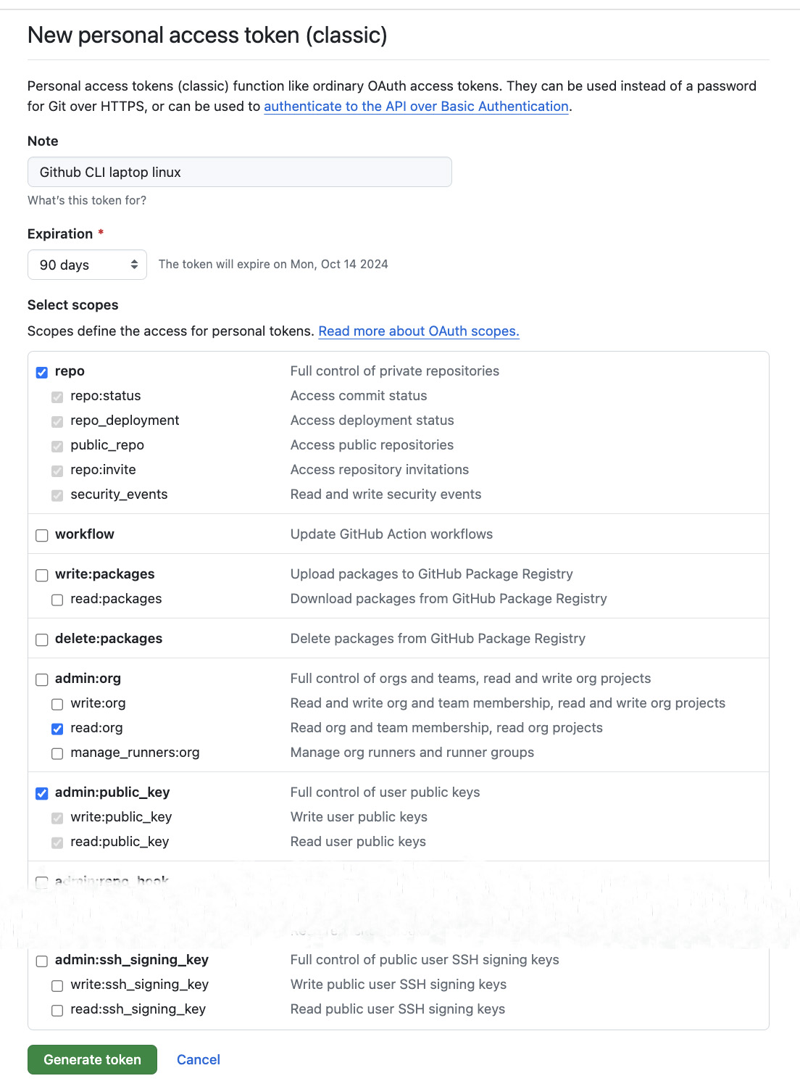Check the admin:repo_hook checkbox

42,882
